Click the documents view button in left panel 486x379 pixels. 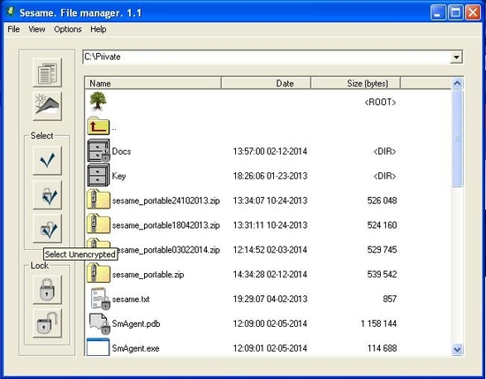click(48, 72)
